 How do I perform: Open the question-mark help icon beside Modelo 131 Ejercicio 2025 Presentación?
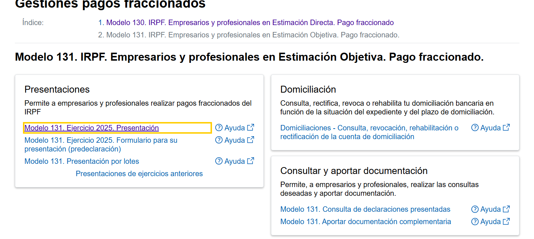click(219, 128)
